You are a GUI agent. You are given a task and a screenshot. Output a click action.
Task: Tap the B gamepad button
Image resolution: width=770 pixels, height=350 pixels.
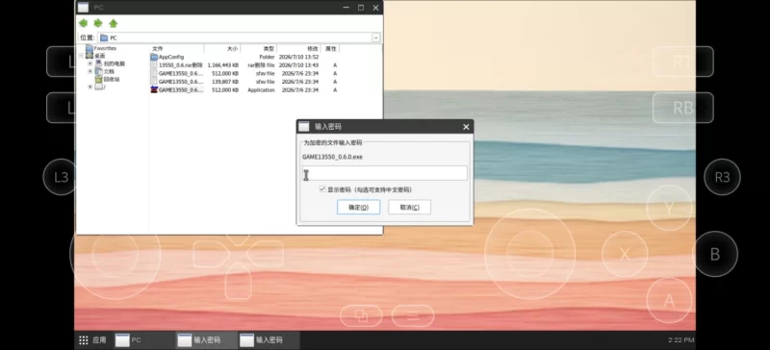click(715, 254)
